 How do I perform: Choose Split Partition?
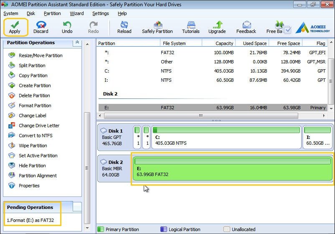click(27, 65)
